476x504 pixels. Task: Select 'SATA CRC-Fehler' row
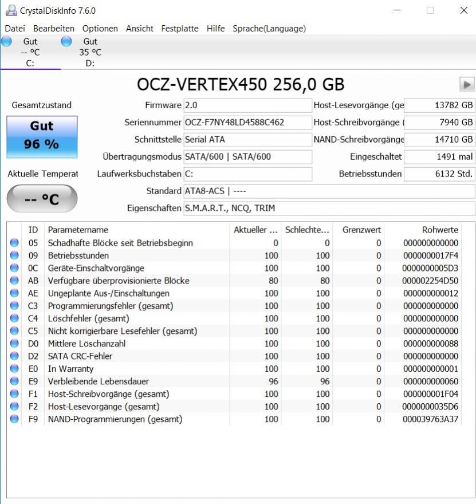click(x=234, y=356)
